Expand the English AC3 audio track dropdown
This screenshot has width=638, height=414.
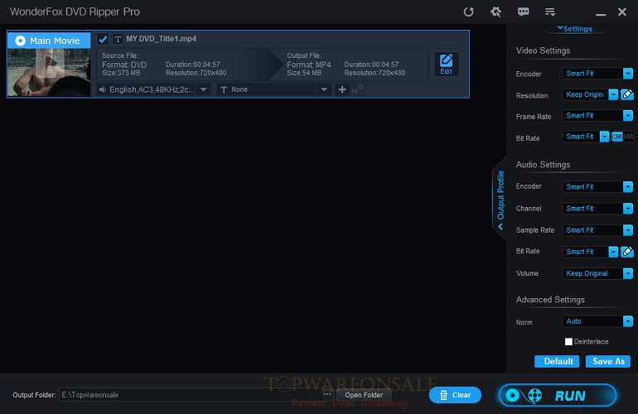click(204, 89)
